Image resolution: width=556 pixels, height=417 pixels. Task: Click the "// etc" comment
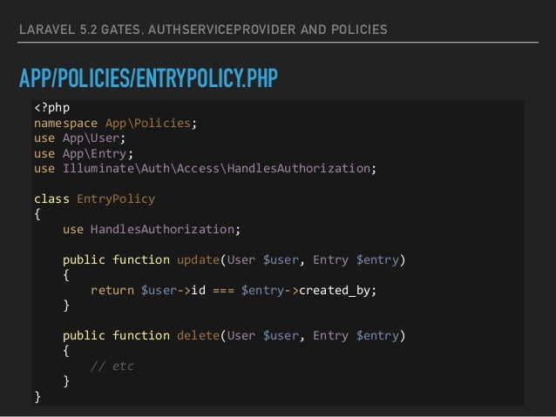pyautogui.click(x=112, y=366)
